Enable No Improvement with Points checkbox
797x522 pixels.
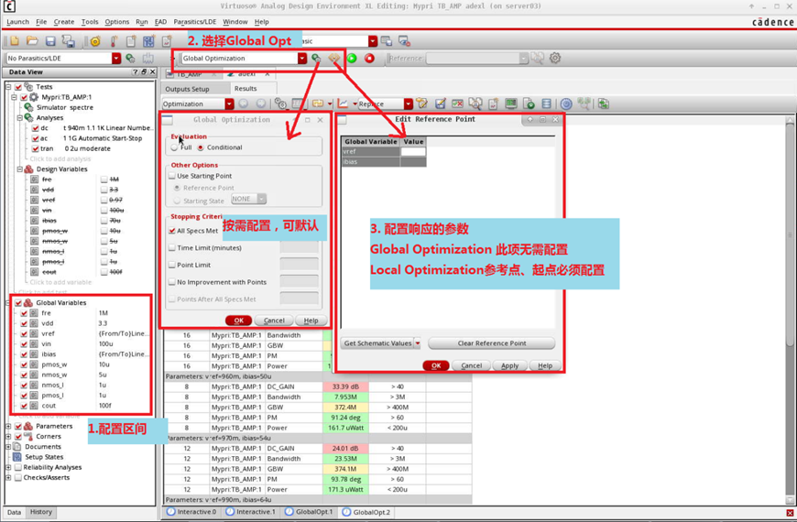[172, 282]
